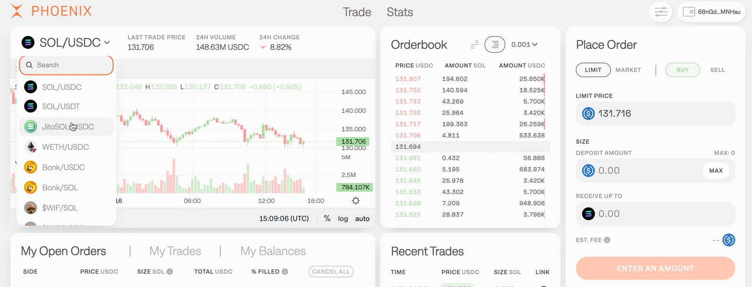Viewport: 752px width, 287px height.
Task: Switch to the Trade tab
Action: click(x=357, y=12)
